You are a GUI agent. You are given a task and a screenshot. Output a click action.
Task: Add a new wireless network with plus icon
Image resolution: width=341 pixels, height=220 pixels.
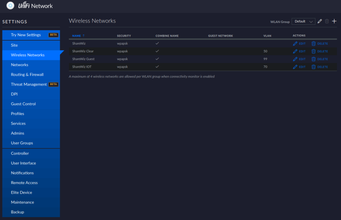tap(334, 21)
